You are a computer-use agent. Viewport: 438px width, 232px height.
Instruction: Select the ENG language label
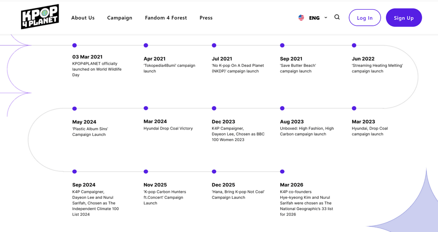(x=314, y=18)
